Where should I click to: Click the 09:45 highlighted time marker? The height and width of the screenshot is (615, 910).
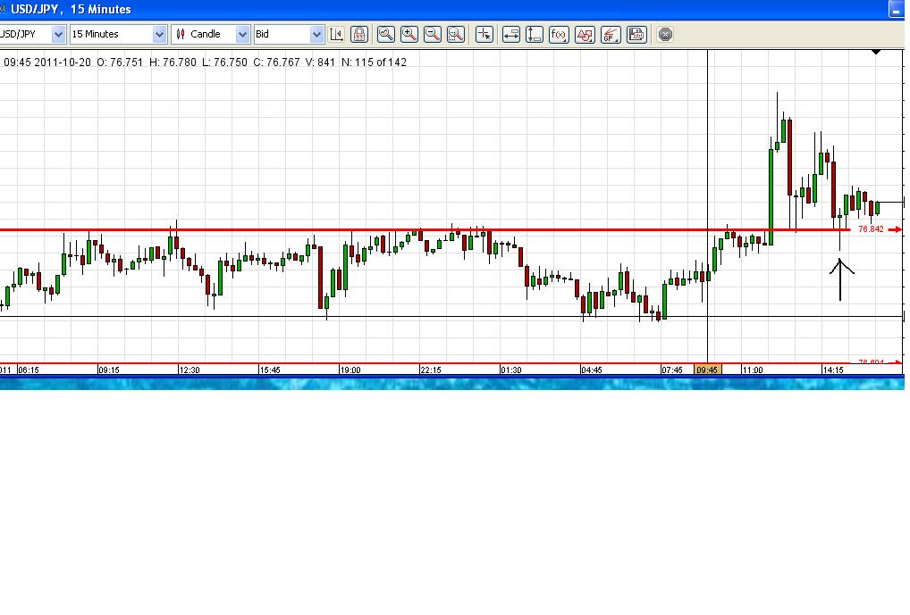(707, 370)
